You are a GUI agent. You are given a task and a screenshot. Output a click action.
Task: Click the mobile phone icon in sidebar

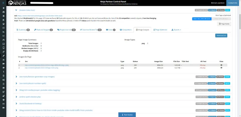(3, 47)
